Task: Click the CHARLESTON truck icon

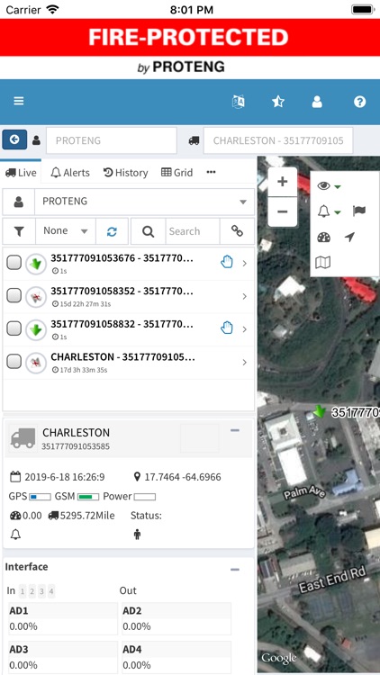Action: 23,437
